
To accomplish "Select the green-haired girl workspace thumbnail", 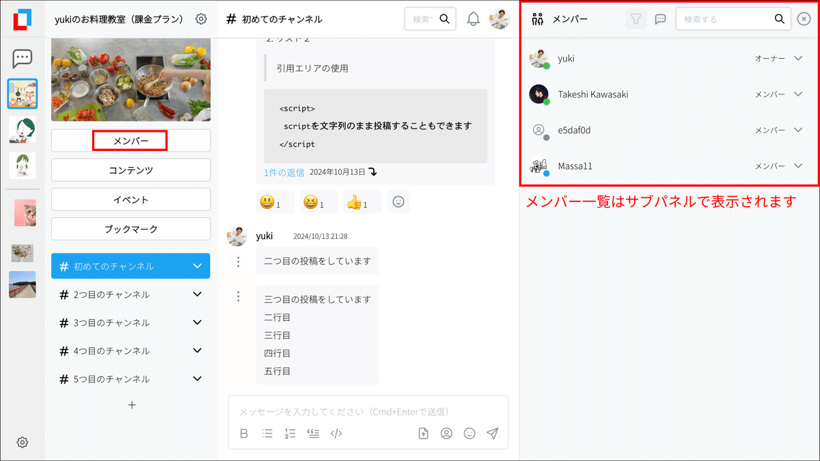I will [x=23, y=129].
